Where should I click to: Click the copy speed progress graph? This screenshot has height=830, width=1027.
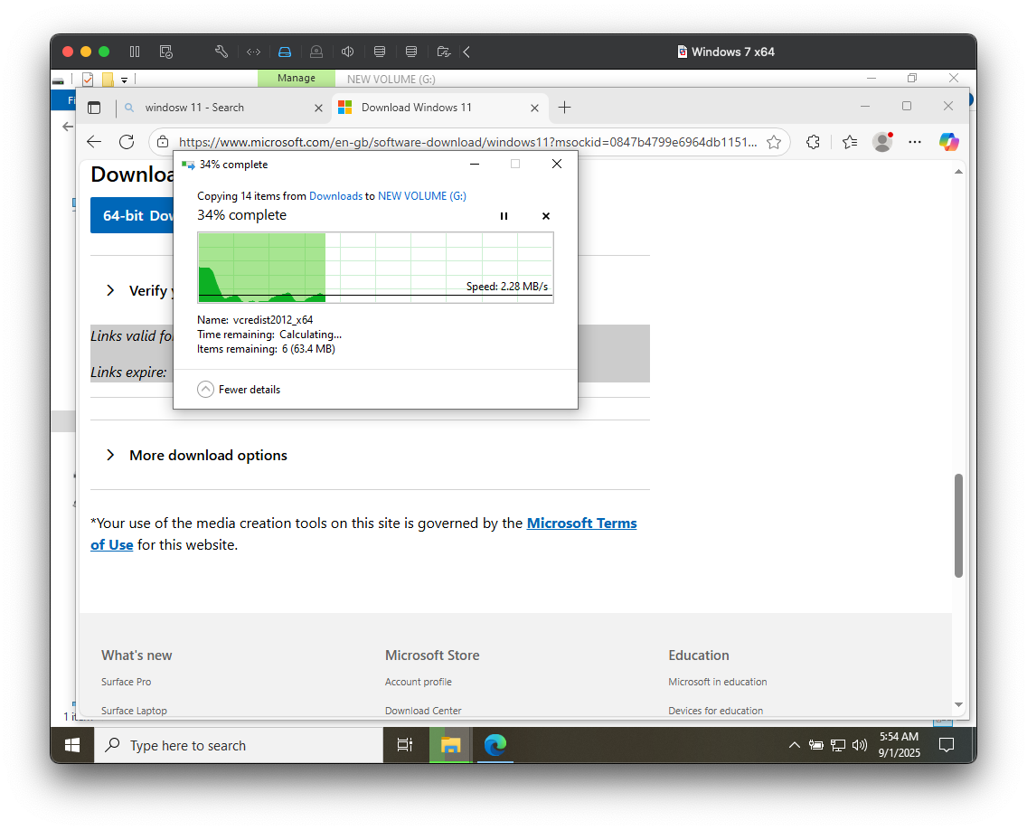(375, 268)
